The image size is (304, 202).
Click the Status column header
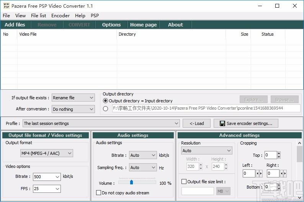268,34
